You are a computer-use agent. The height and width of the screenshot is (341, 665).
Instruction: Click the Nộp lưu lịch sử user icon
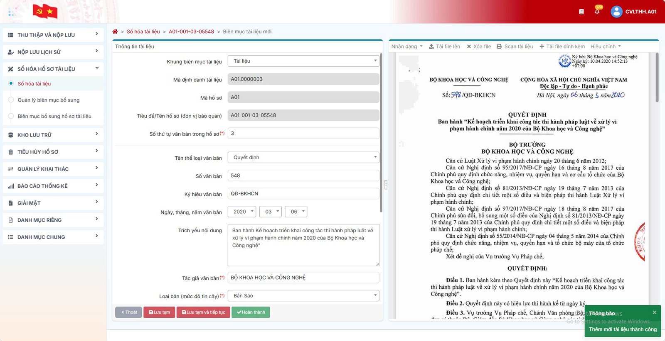click(x=11, y=52)
